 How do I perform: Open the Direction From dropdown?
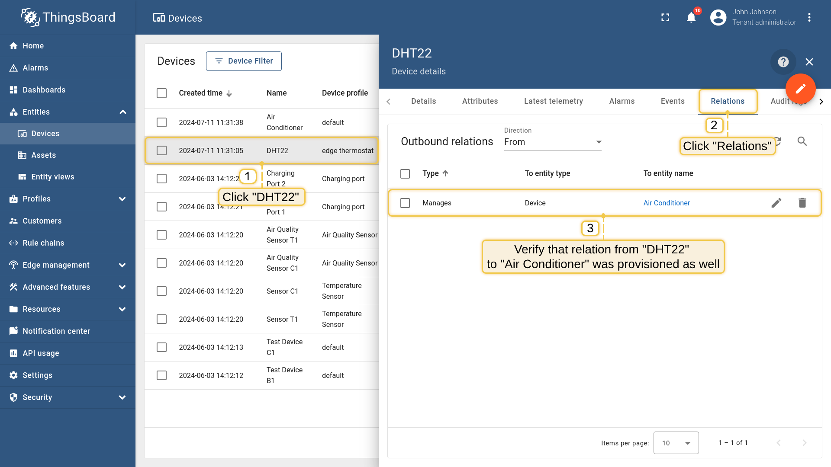click(x=553, y=142)
